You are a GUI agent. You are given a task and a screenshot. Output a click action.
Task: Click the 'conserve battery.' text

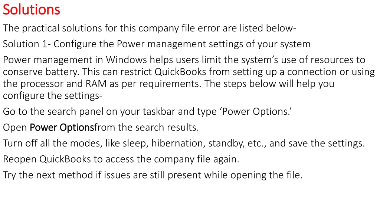coord(41,72)
